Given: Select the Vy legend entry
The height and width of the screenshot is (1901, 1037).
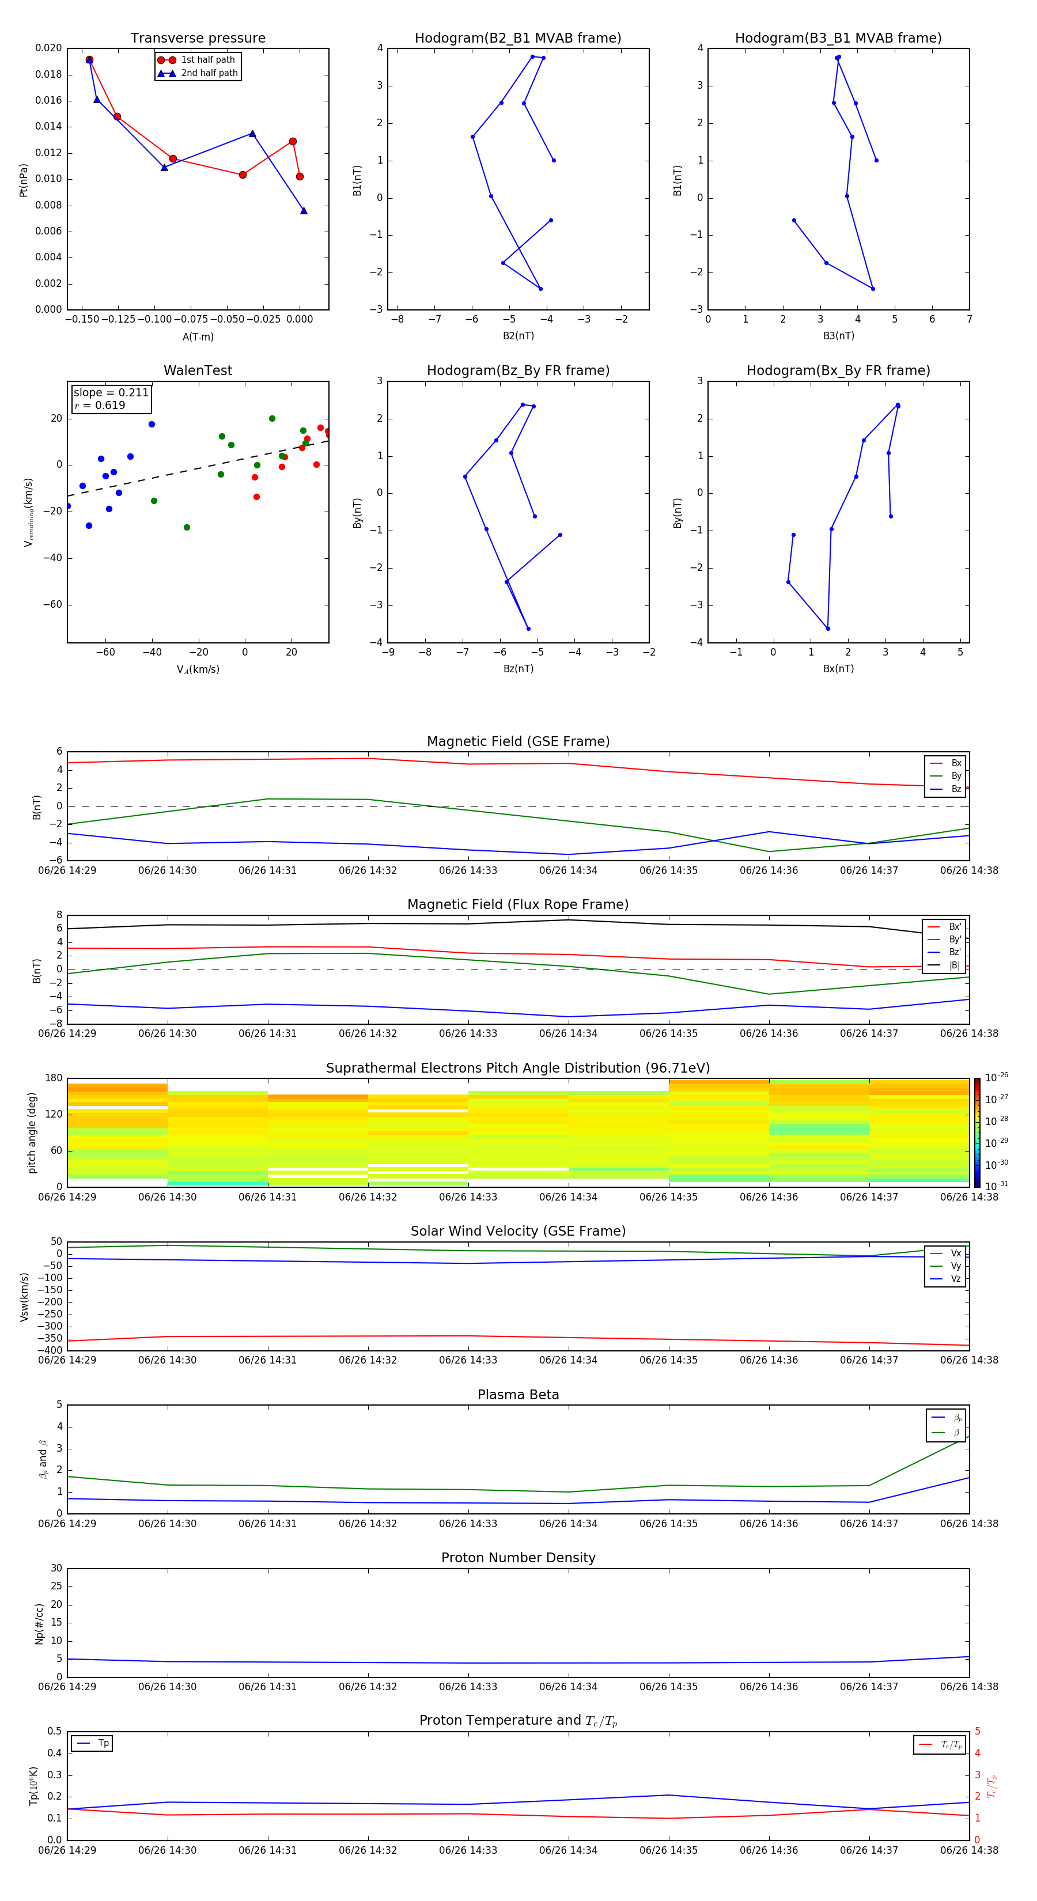Looking at the screenshot, I should [945, 1266].
